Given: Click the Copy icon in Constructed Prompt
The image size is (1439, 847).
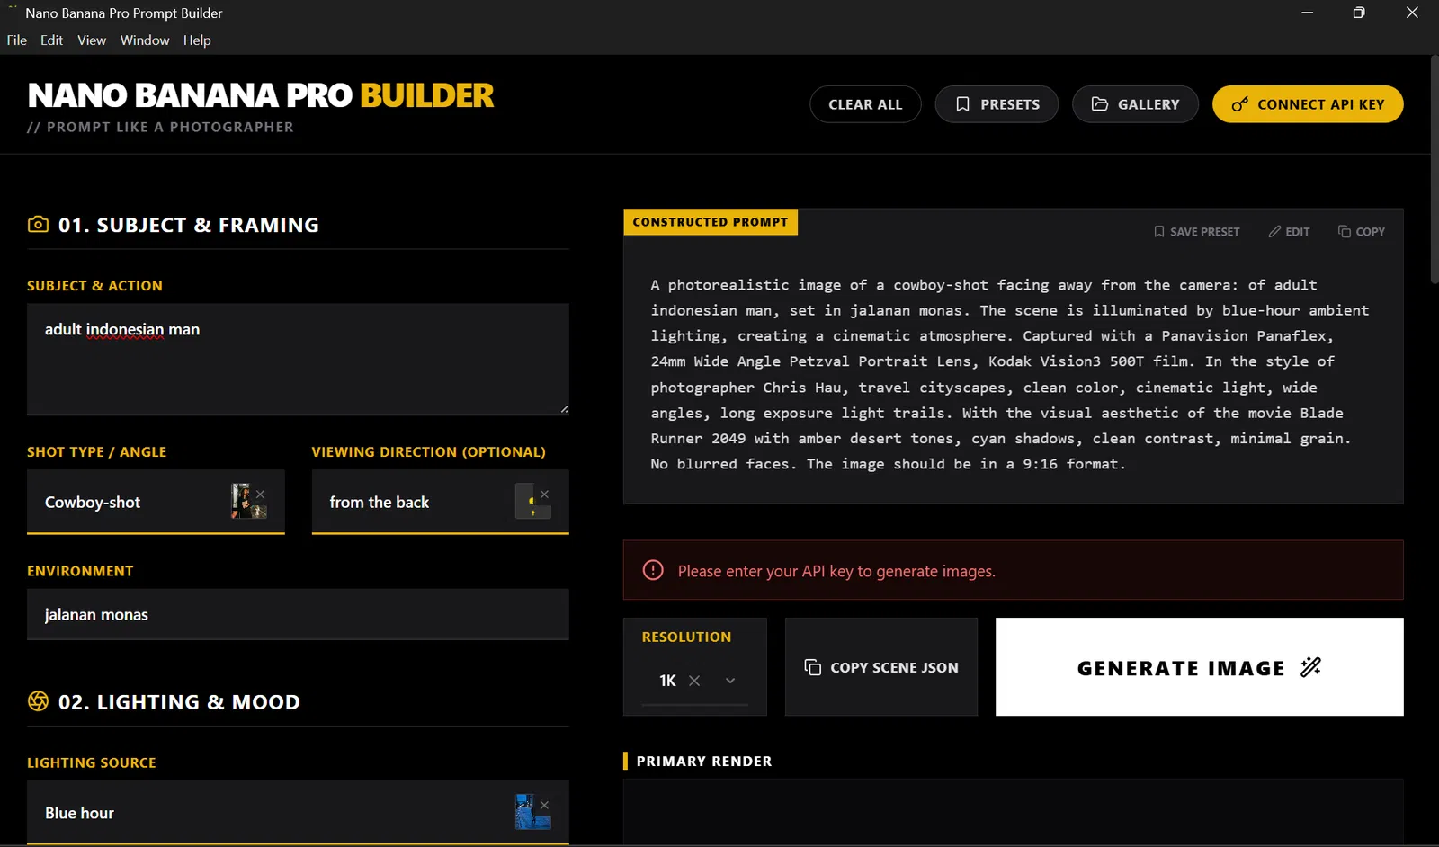Looking at the screenshot, I should point(1345,232).
